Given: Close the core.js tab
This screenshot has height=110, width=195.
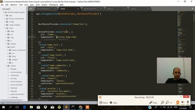Looking at the screenshot, I should (78, 9).
